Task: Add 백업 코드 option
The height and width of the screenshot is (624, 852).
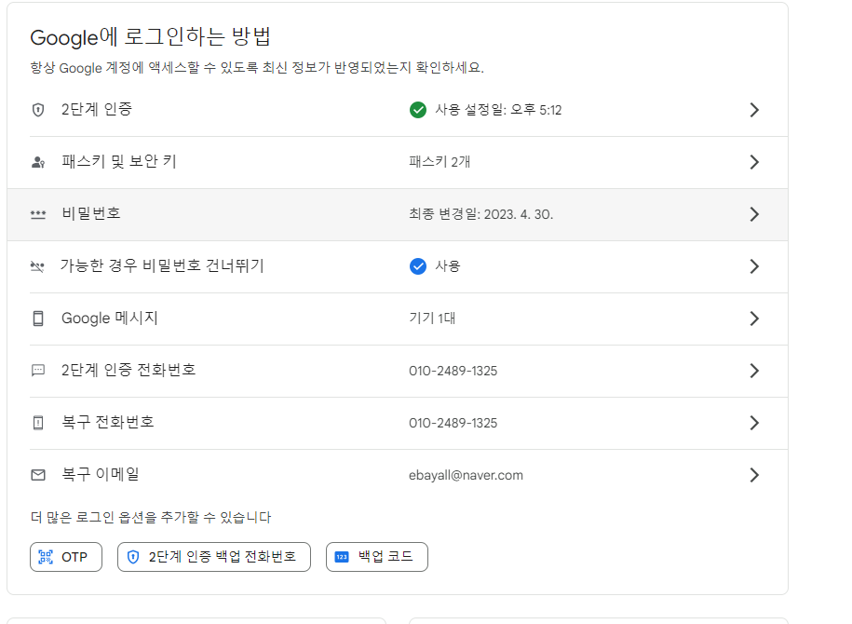Action: 377,557
